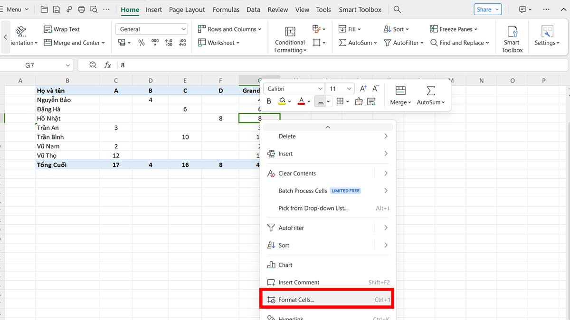Toggle Wrap Text in the ribbon

(x=62, y=29)
